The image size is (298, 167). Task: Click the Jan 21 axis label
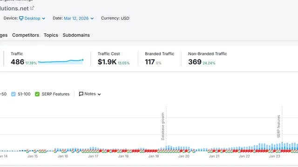214,156
